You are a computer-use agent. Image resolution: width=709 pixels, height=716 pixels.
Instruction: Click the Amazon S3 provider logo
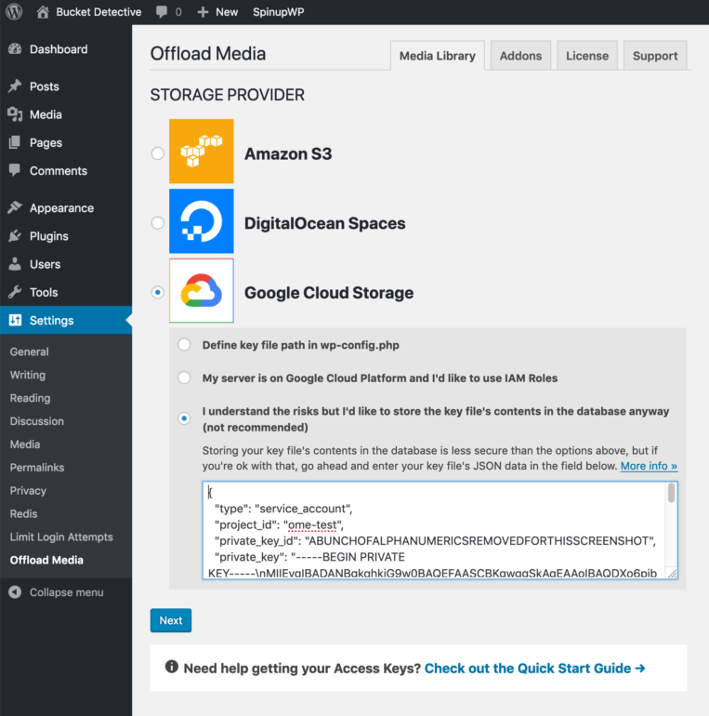pyautogui.click(x=201, y=152)
